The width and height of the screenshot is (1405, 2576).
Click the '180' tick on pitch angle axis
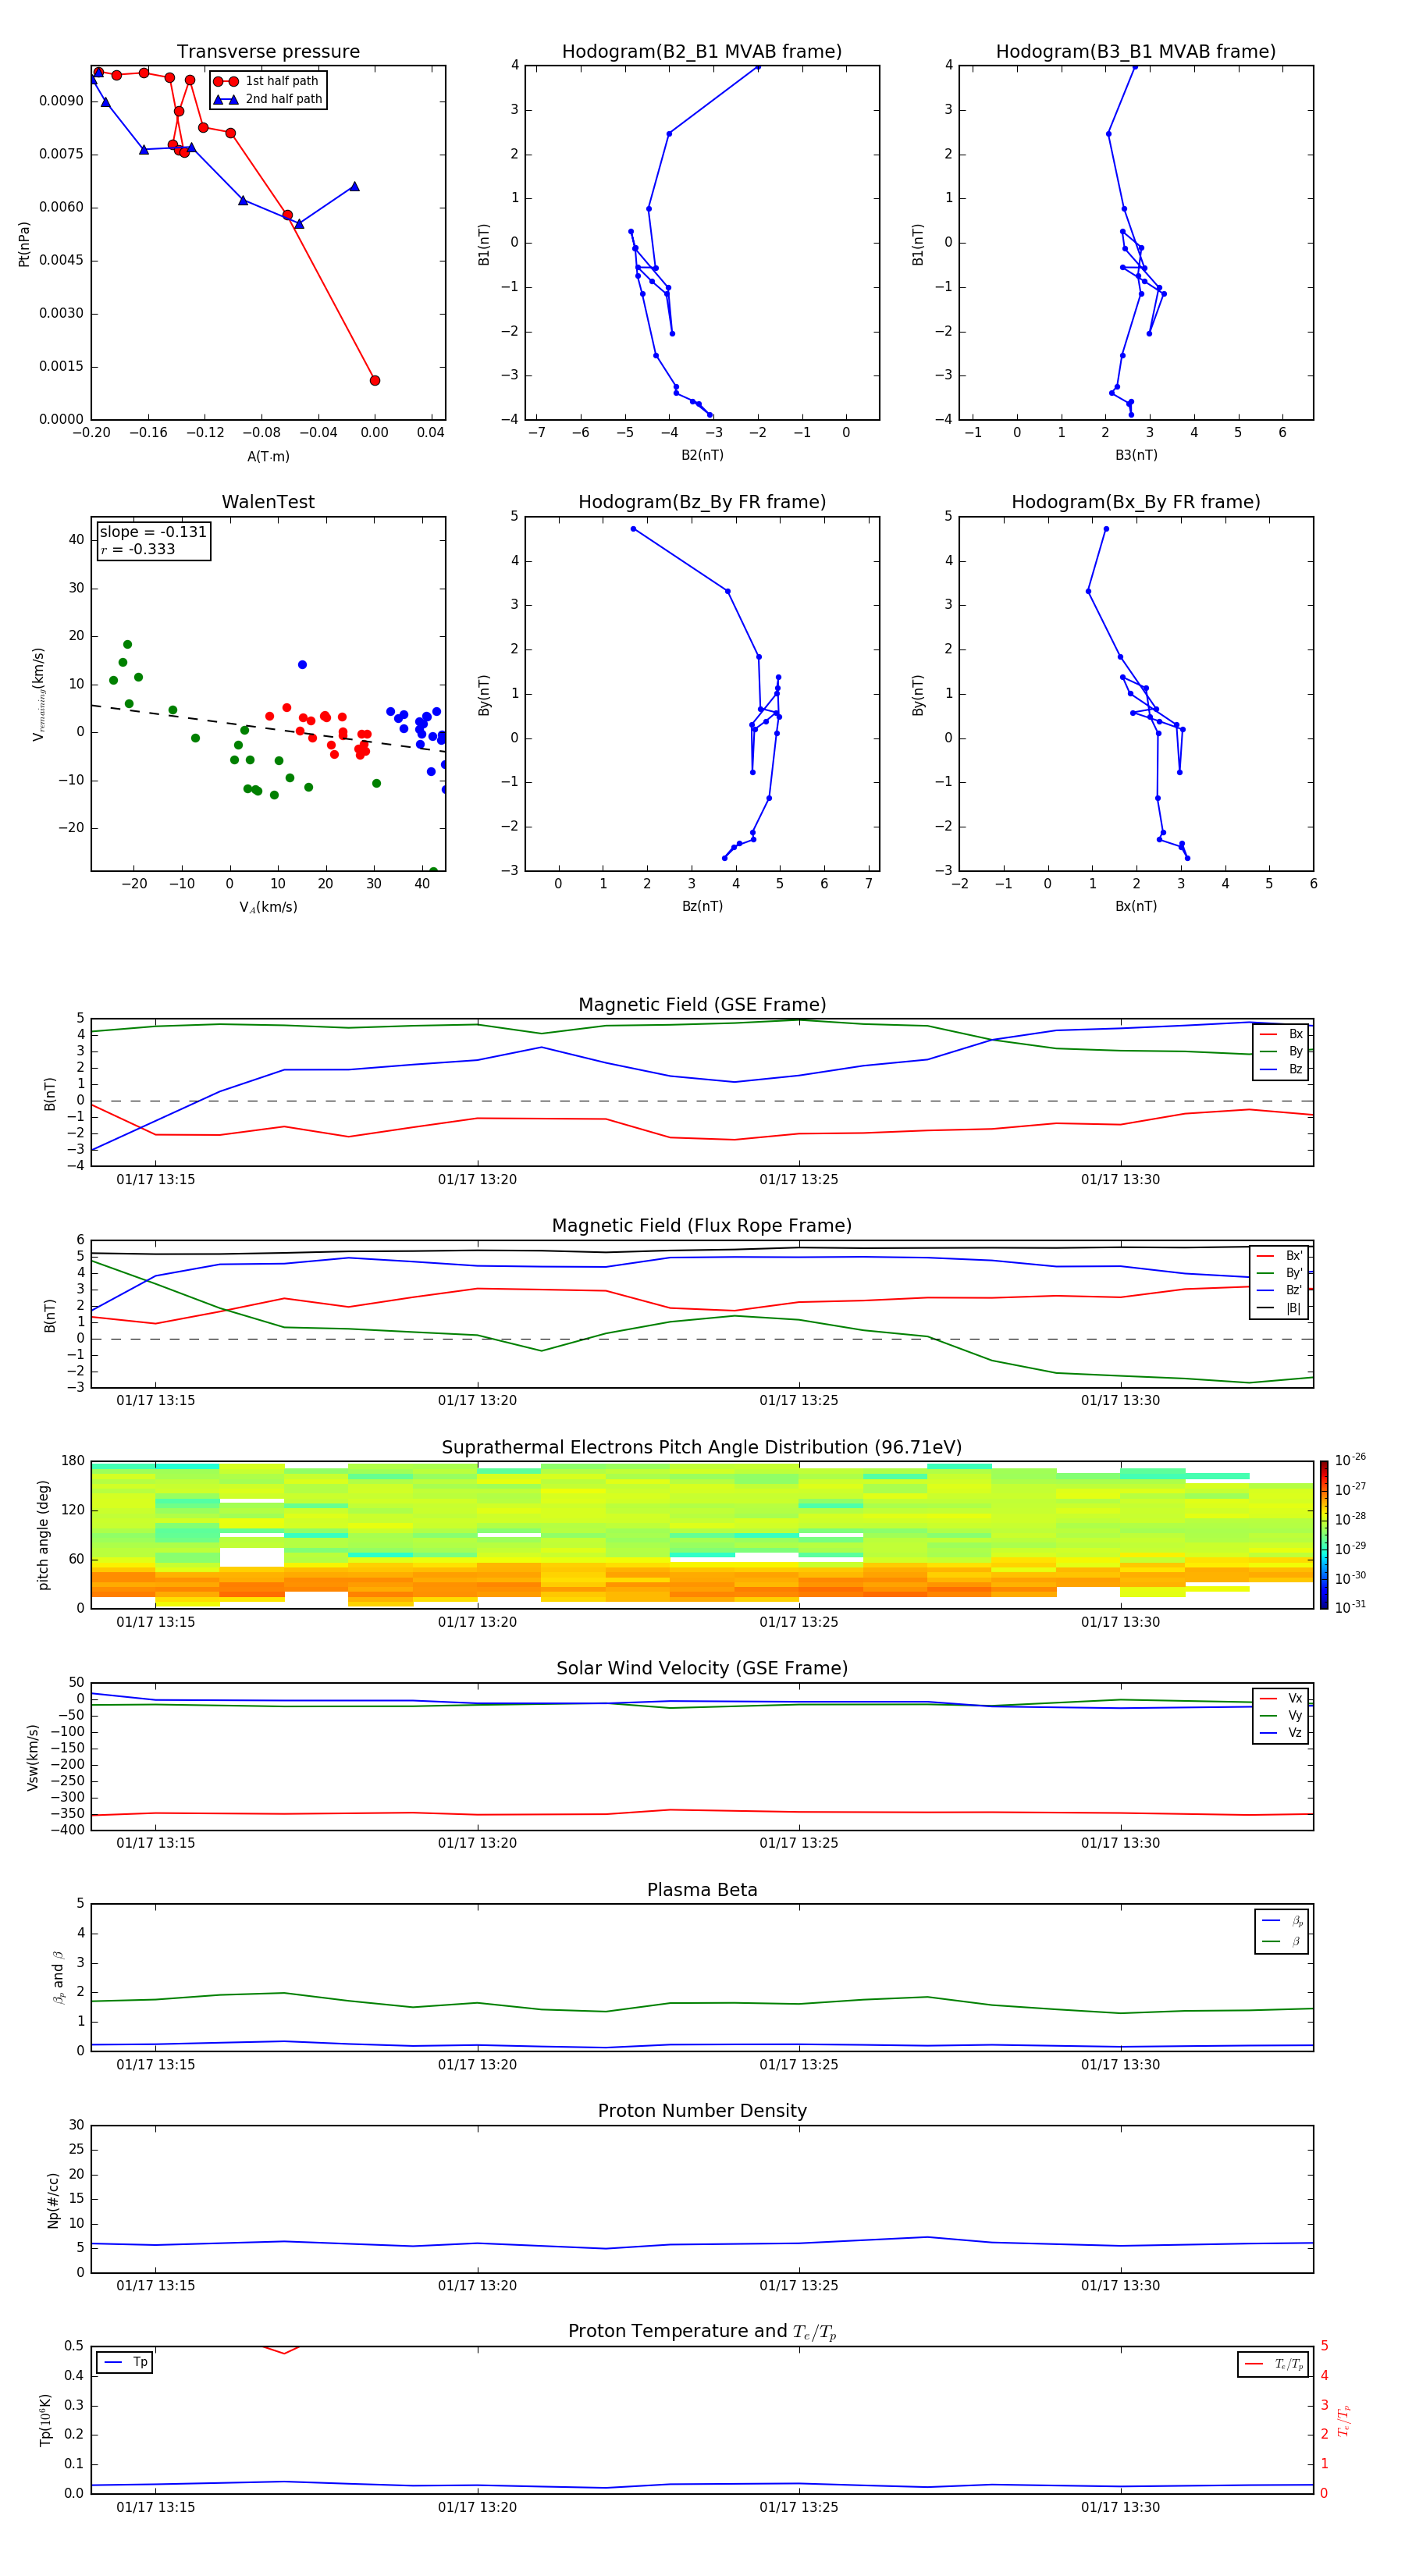73,1461
